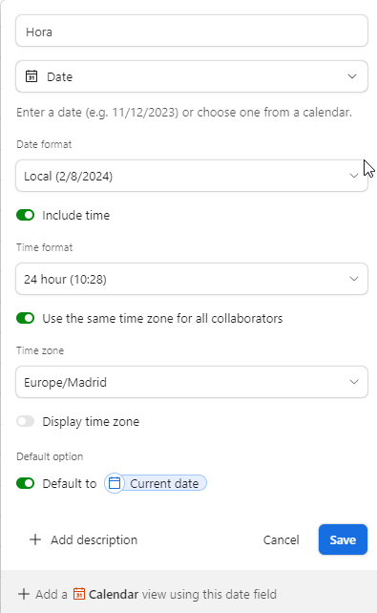Click the Current date calendar icon

(x=115, y=483)
